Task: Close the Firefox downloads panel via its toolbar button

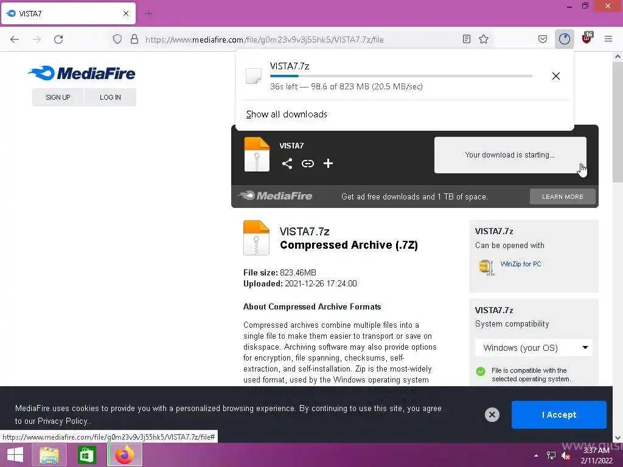Action: (564, 39)
